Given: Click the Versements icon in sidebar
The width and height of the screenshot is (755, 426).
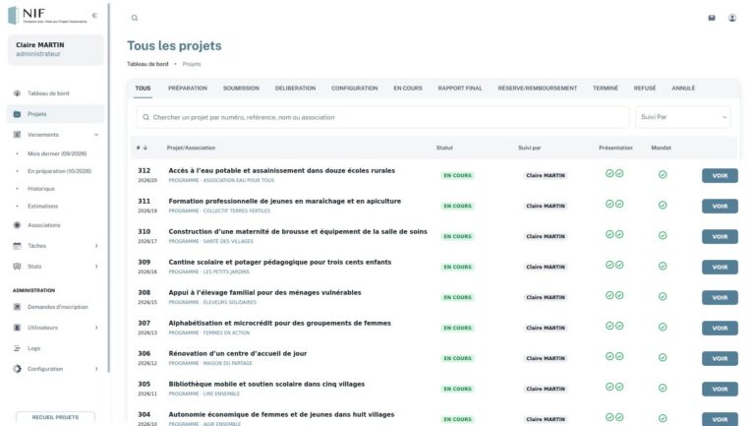Looking at the screenshot, I should click(17, 135).
